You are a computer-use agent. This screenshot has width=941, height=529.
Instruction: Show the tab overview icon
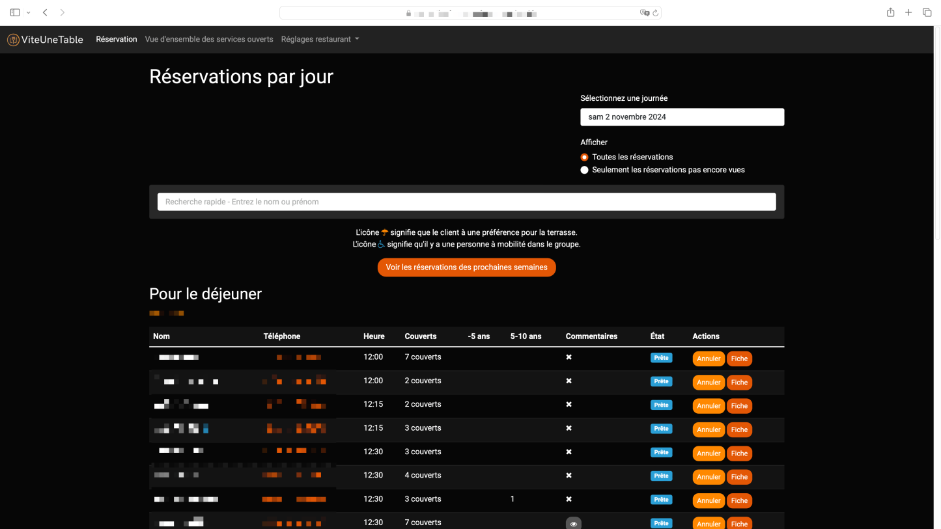927,12
